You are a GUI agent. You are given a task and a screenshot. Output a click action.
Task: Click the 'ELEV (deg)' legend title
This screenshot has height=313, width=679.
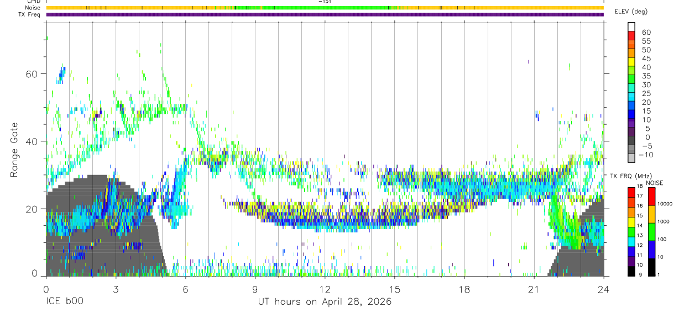pyautogui.click(x=631, y=12)
